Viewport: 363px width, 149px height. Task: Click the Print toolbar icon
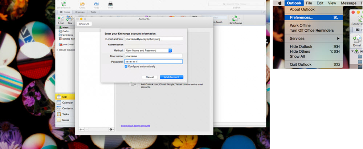tap(110, 4)
